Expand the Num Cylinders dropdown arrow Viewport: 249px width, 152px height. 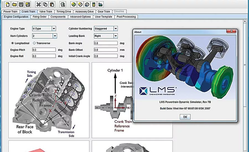pyautogui.click(x=55, y=36)
